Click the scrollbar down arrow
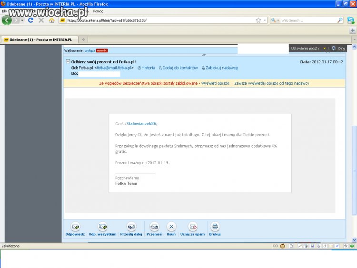 pyautogui.click(x=354, y=239)
